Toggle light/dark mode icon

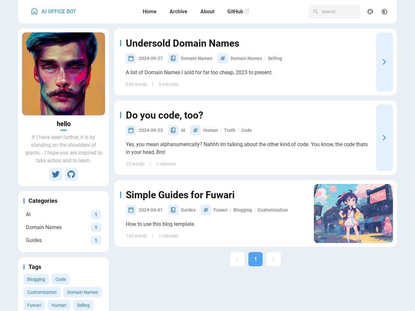(385, 12)
